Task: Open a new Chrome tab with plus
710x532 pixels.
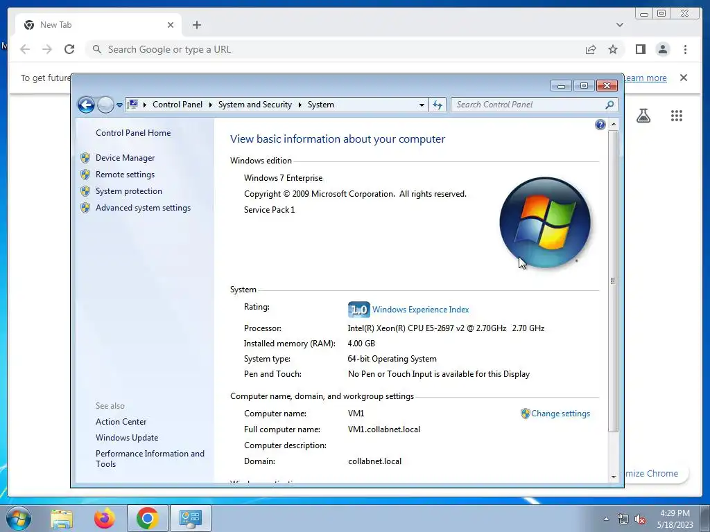Action: tap(196, 25)
